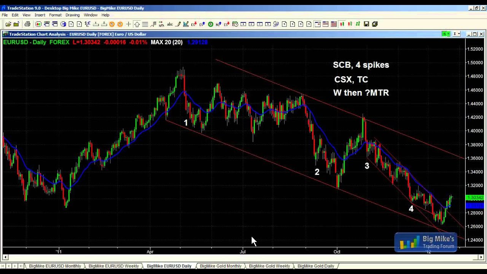The image size is (487, 274).
Task: Click the save floppy disk icon
Action: coord(366,24)
